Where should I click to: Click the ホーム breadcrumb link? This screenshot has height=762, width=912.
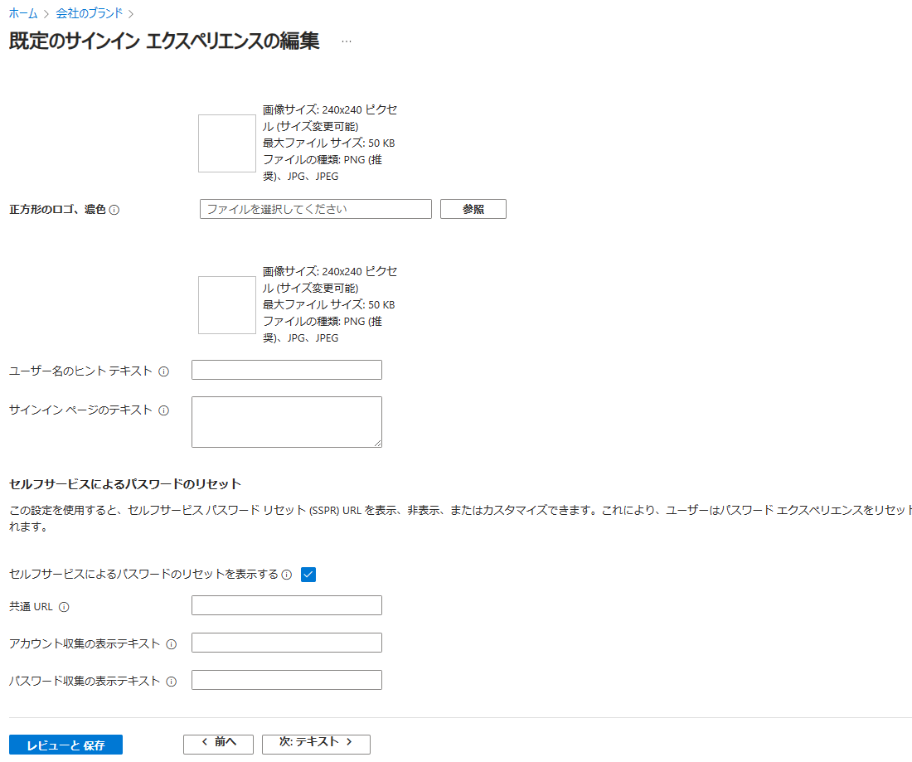pyautogui.click(x=23, y=12)
